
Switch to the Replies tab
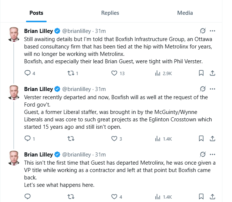click(x=110, y=13)
